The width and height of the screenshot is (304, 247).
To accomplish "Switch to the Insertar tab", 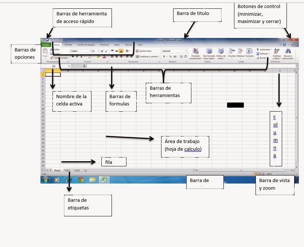I will pos(68,45).
